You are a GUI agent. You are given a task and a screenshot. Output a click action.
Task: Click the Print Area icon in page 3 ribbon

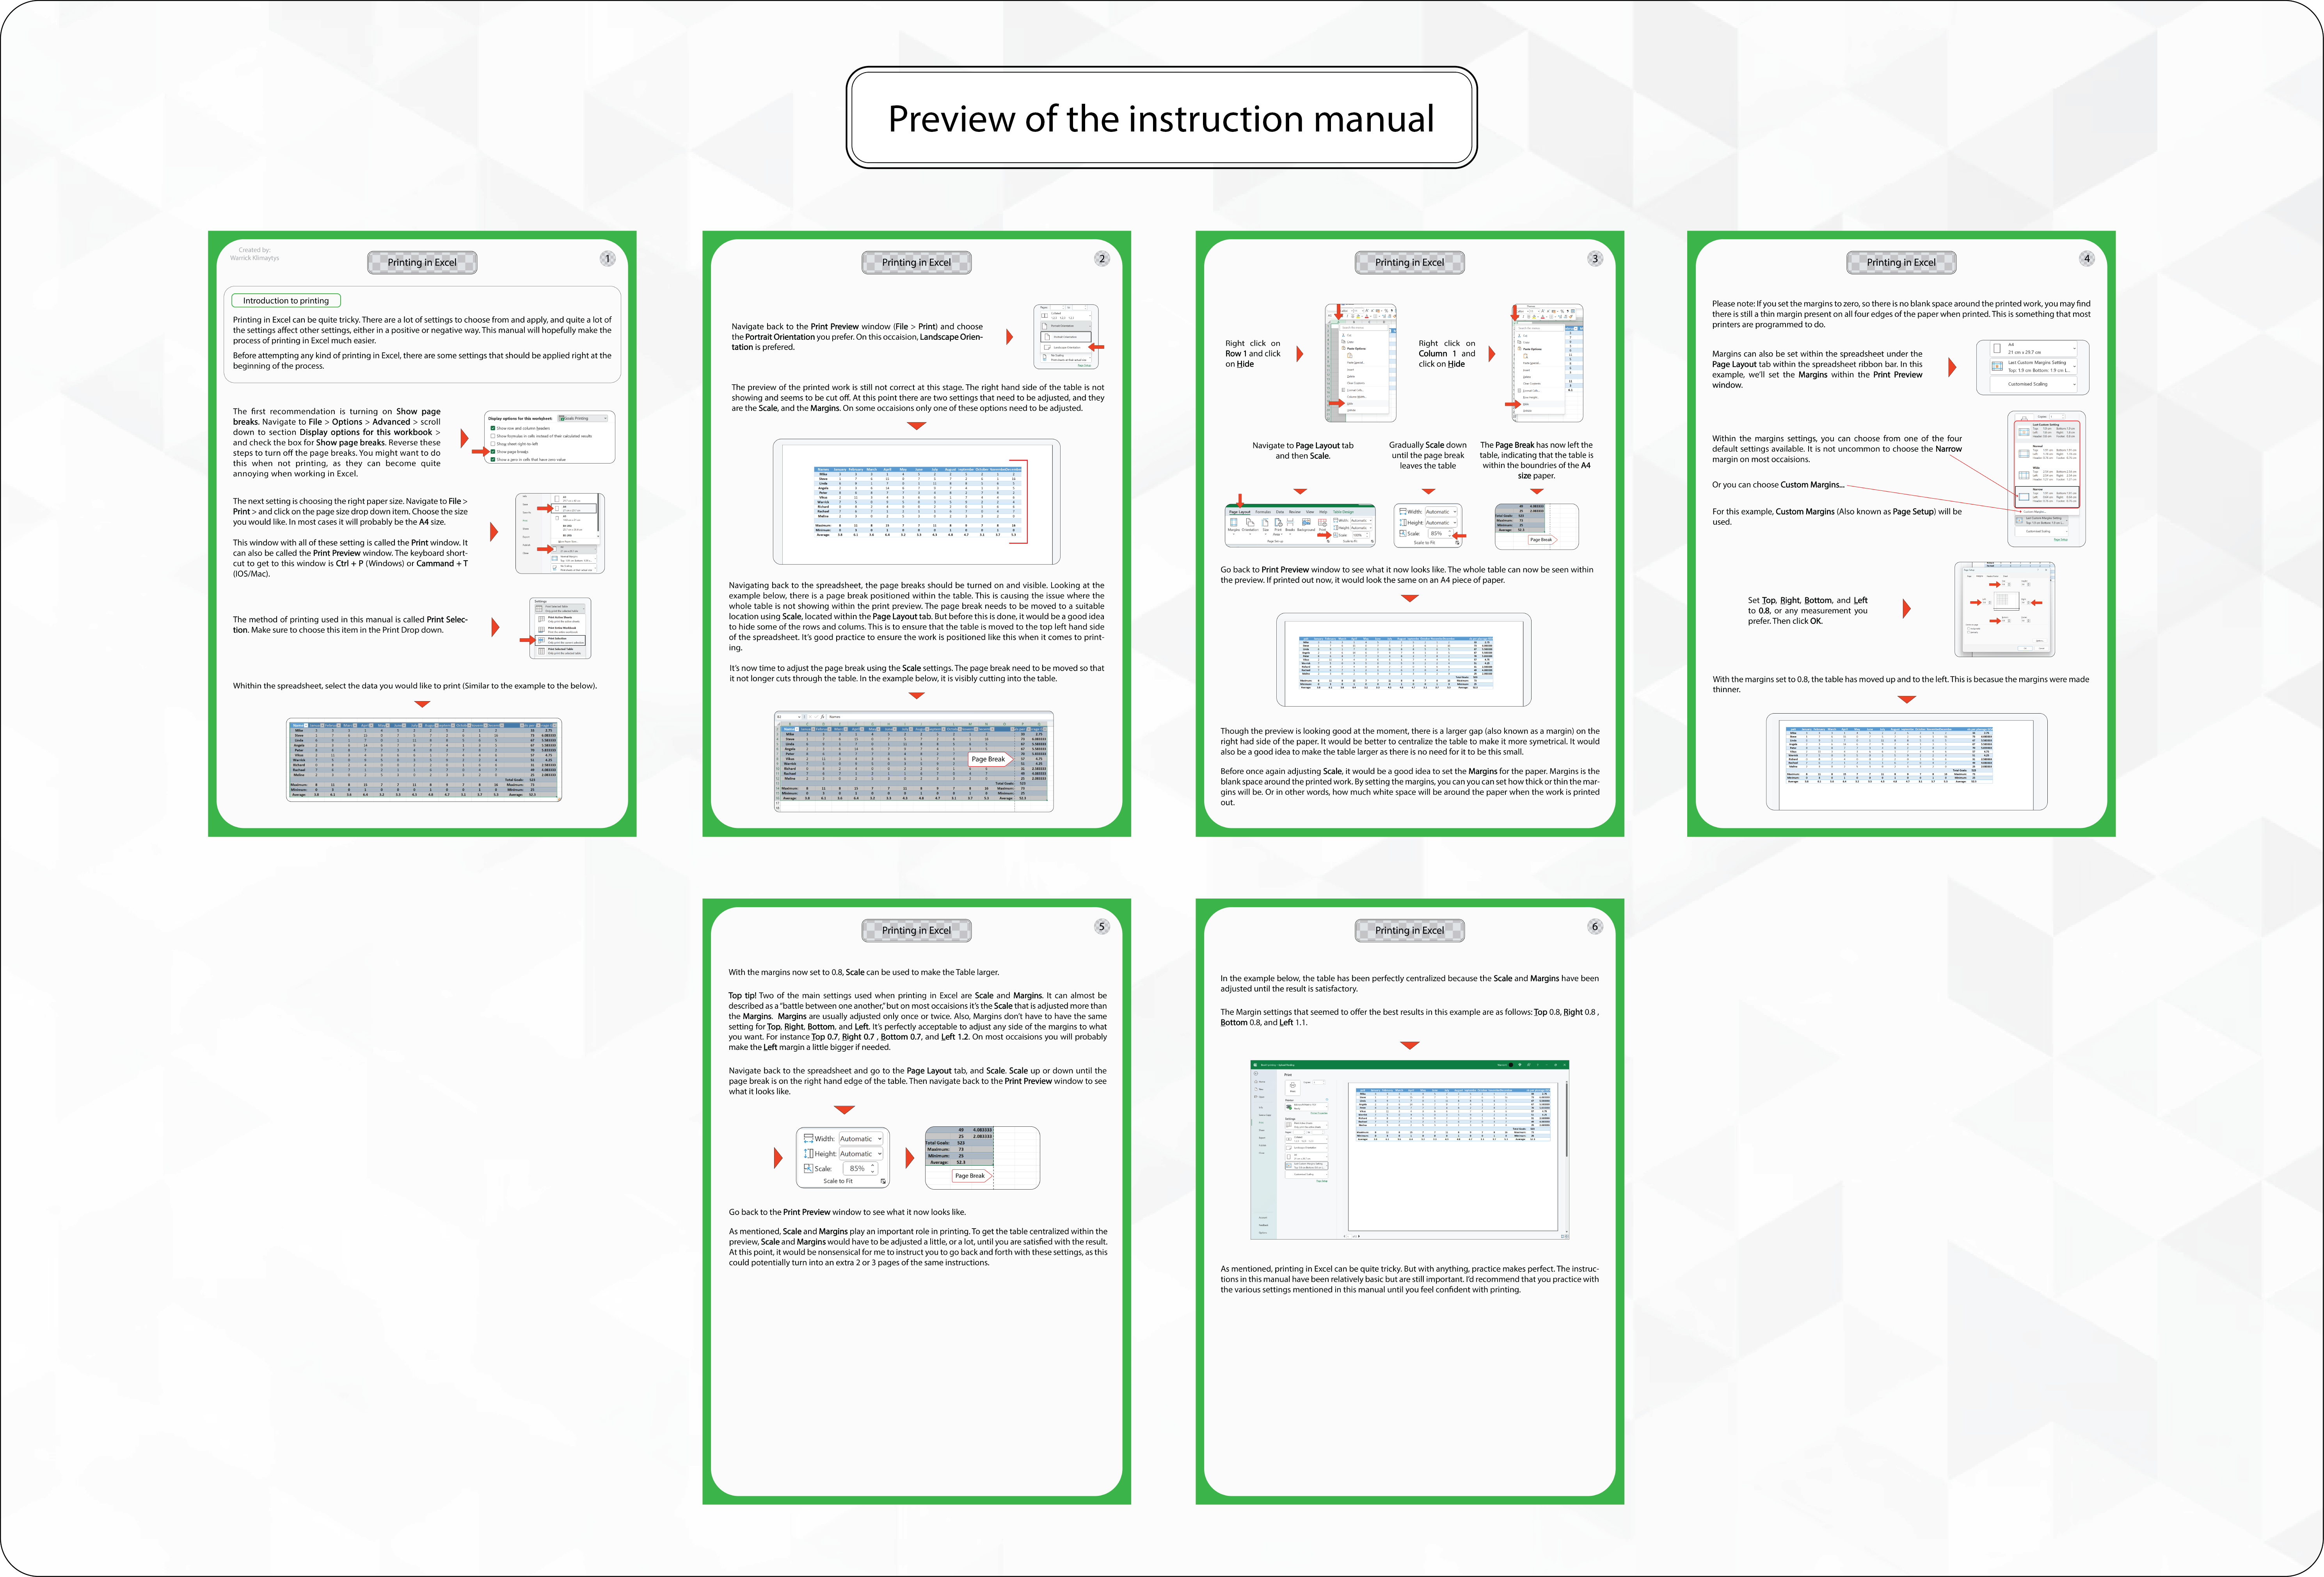click(x=1279, y=522)
